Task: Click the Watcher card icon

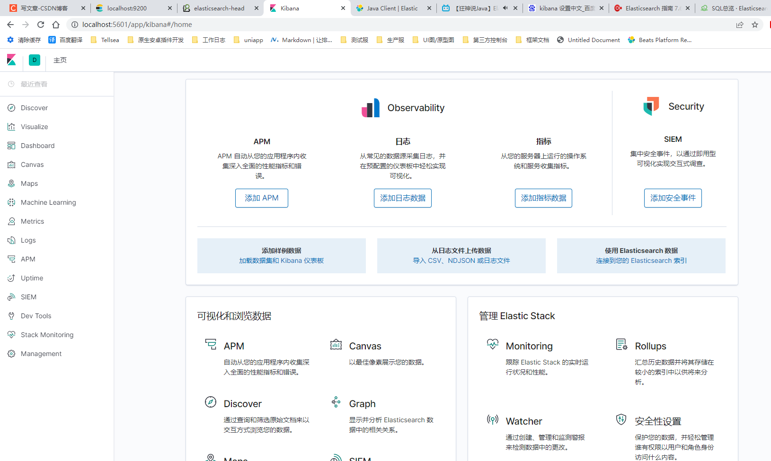Action: 493,419
